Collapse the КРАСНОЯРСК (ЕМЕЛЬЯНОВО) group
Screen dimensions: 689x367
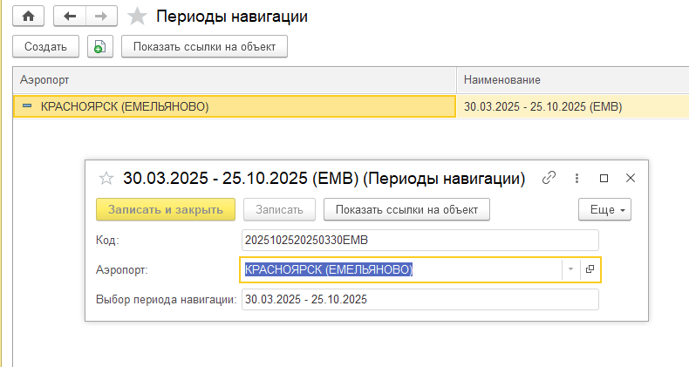[27, 105]
